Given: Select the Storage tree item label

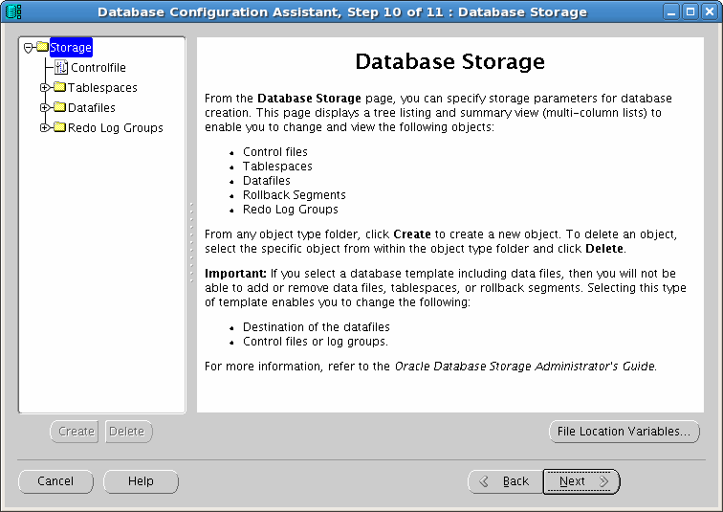Looking at the screenshot, I should [71, 47].
